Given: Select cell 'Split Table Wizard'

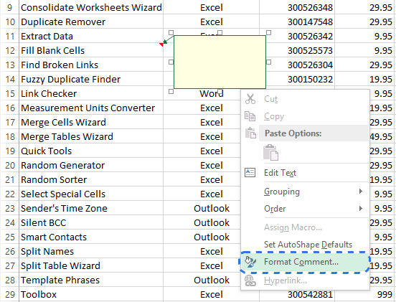Looking at the screenshot, I should [91, 265].
